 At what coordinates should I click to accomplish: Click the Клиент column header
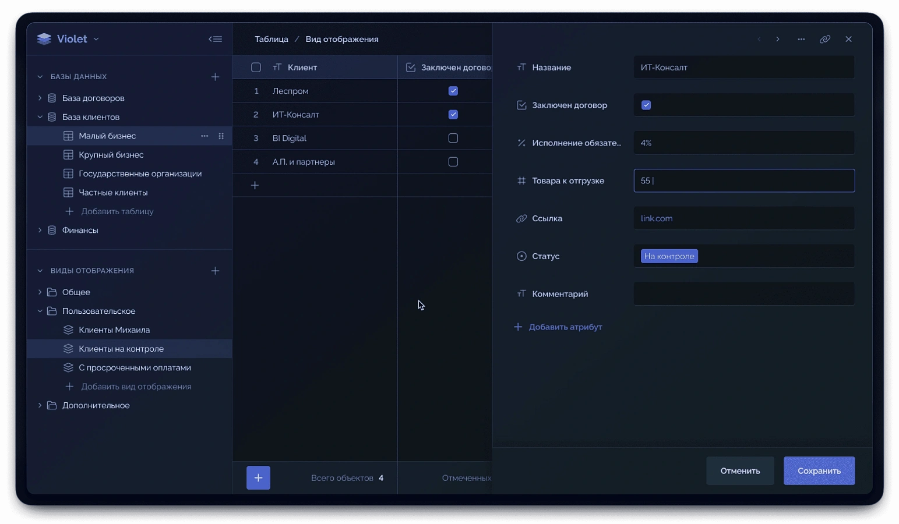tap(315, 68)
